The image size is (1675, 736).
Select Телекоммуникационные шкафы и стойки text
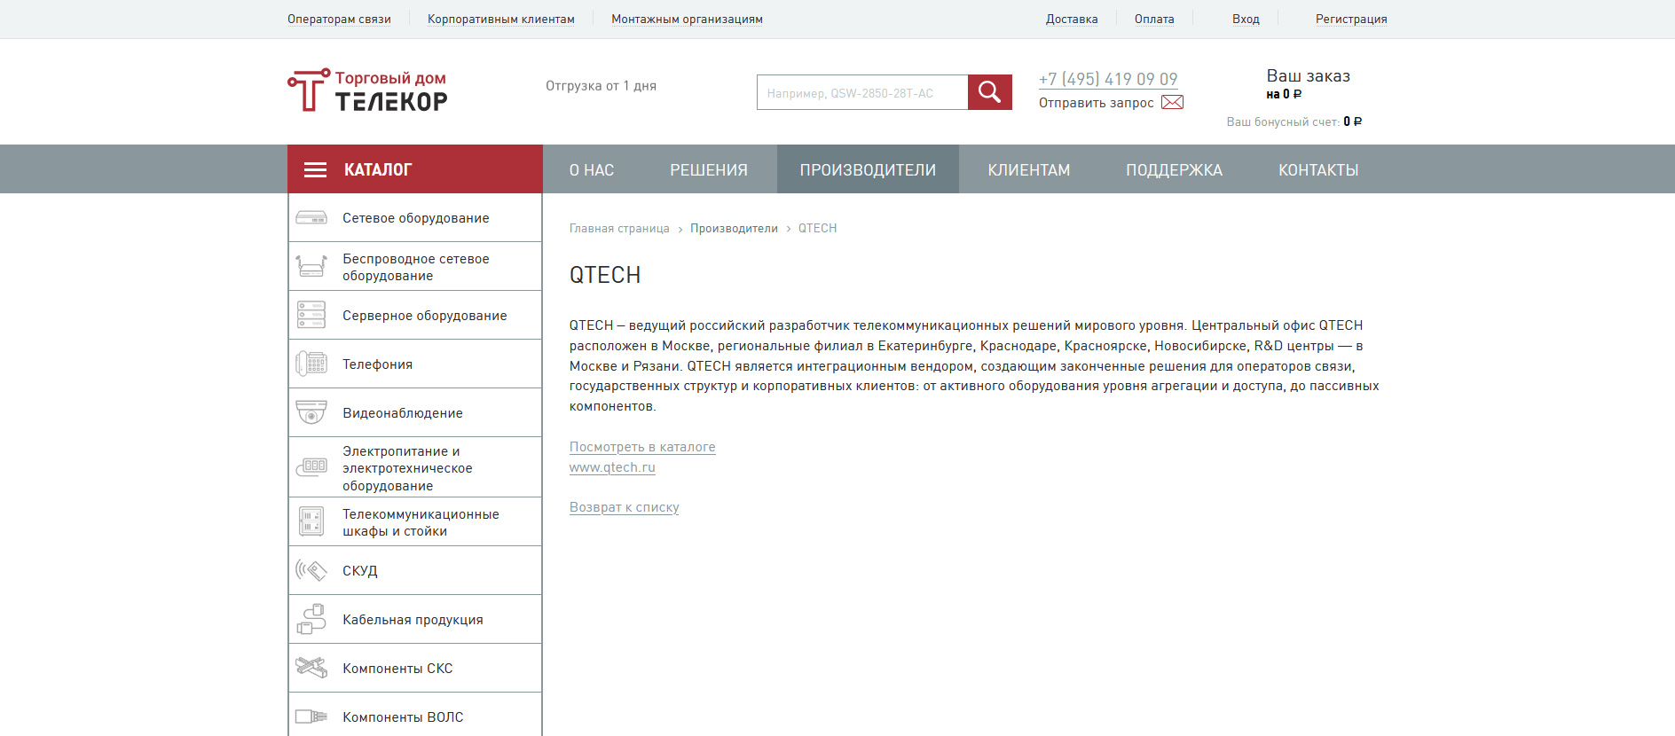(x=421, y=522)
